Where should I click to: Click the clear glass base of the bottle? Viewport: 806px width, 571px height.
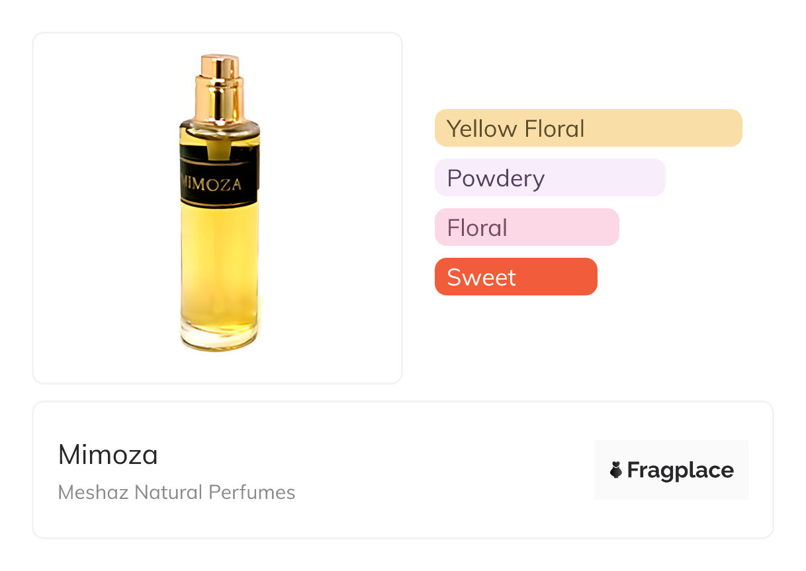(x=219, y=338)
